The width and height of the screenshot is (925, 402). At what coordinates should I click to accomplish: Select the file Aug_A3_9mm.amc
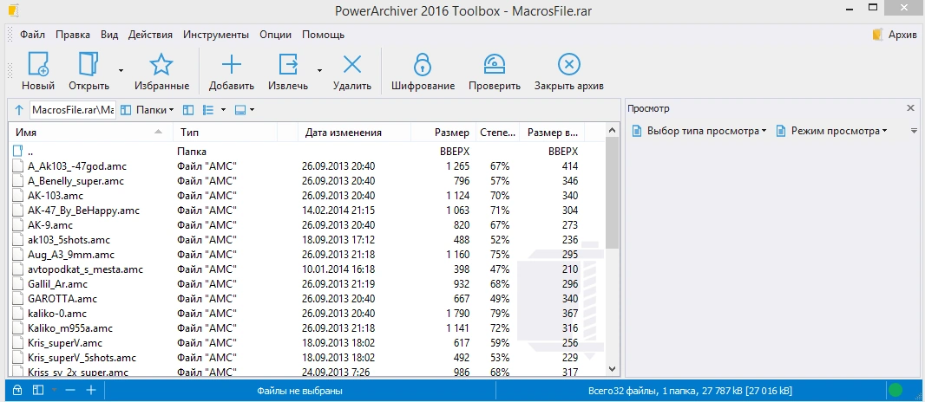click(71, 254)
